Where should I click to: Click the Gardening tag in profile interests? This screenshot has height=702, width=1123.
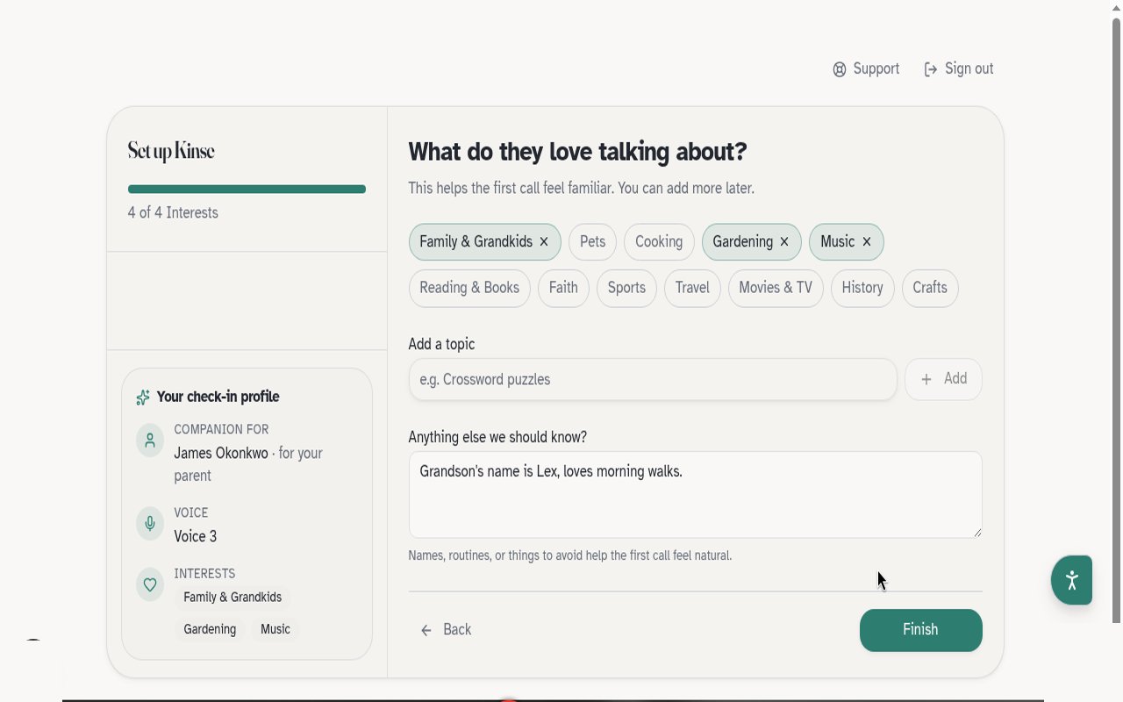coord(210,630)
